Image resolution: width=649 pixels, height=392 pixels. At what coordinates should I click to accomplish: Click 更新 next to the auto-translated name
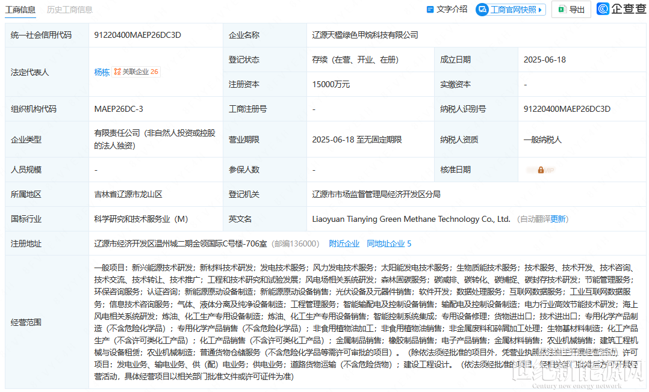coord(558,219)
